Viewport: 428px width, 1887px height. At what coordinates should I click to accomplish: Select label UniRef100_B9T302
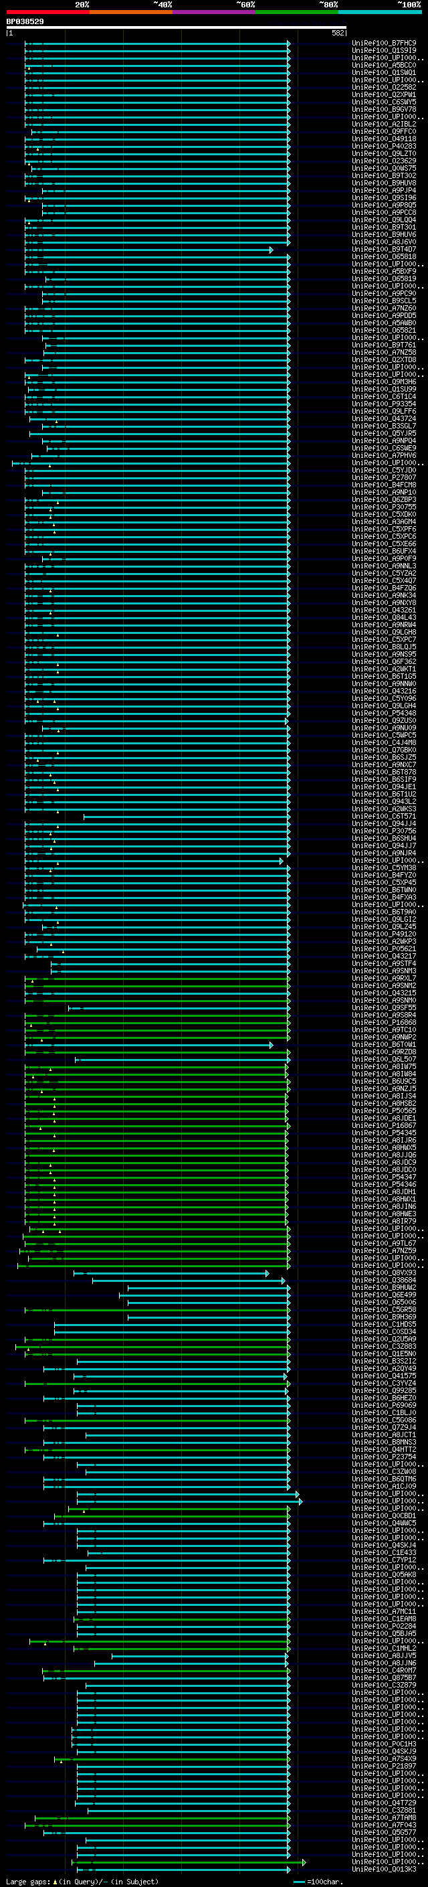(x=384, y=176)
